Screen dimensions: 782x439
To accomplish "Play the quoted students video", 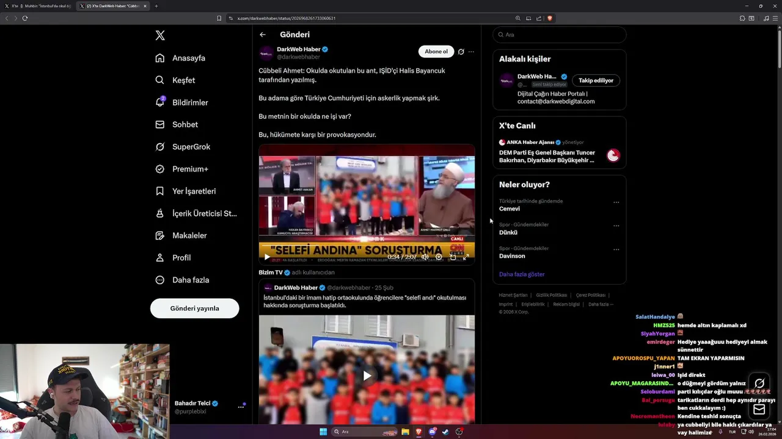I will click(x=367, y=376).
